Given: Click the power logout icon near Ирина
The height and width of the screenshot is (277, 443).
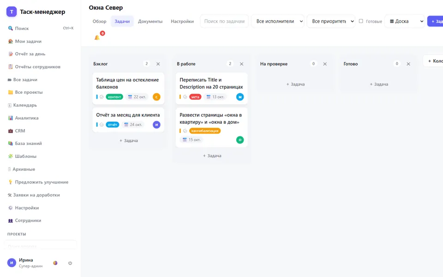Looking at the screenshot, I should coord(70,263).
